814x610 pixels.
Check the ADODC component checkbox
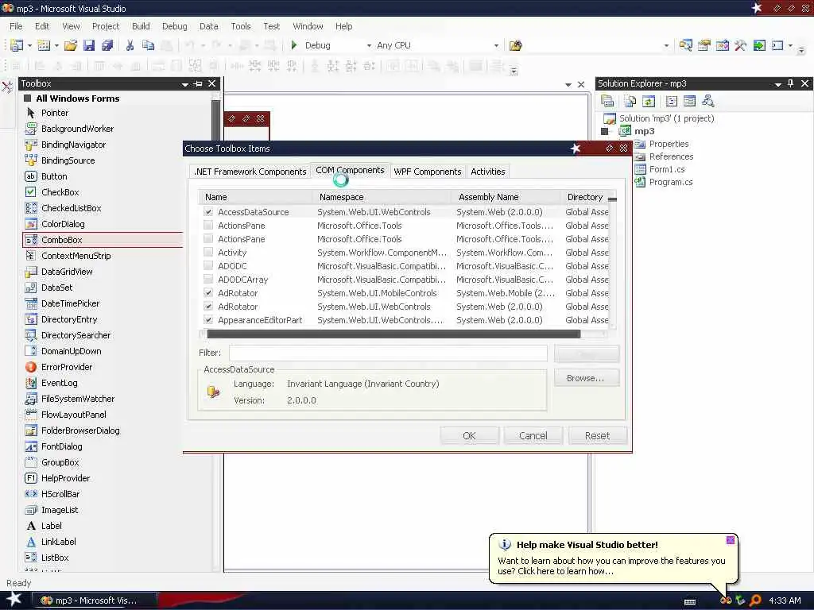[x=208, y=265]
